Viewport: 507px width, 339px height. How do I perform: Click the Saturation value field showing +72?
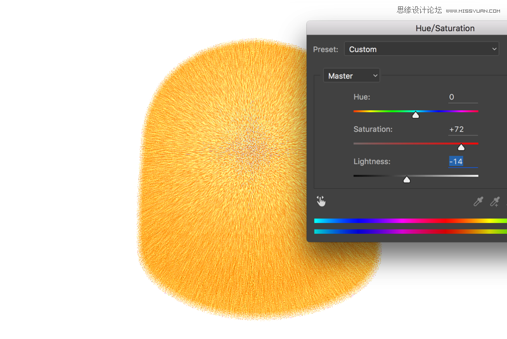463,129
